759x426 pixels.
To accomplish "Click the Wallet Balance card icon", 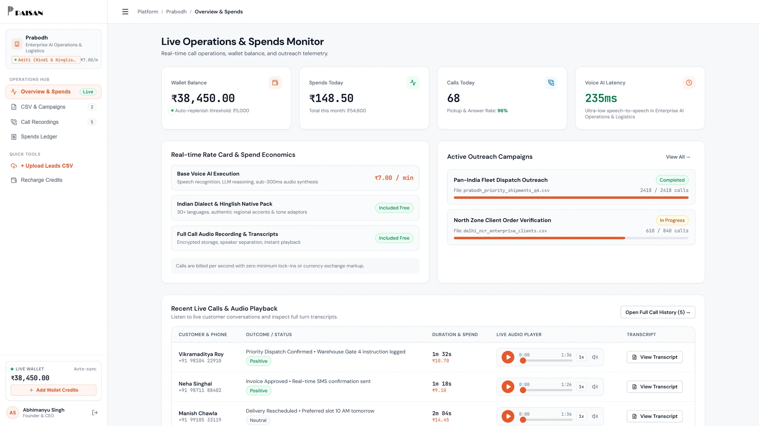I will pyautogui.click(x=275, y=83).
